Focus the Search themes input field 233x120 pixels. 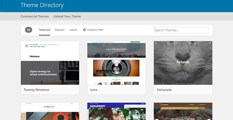(181, 30)
